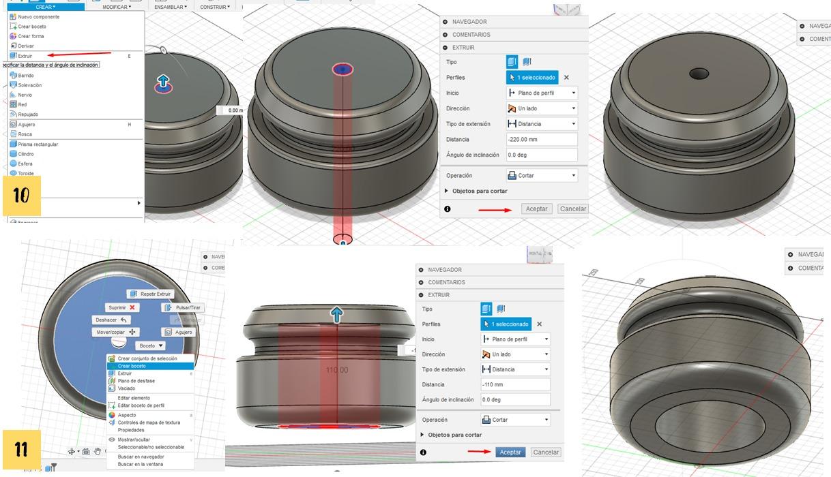Image resolution: width=831 pixels, height=477 pixels.
Task: Select solid Extruir type in upper panel
Action: click(512, 62)
